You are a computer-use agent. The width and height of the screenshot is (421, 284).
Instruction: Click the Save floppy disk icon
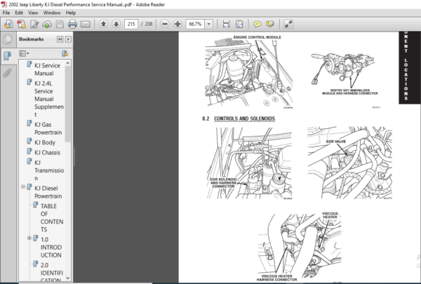pos(60,24)
